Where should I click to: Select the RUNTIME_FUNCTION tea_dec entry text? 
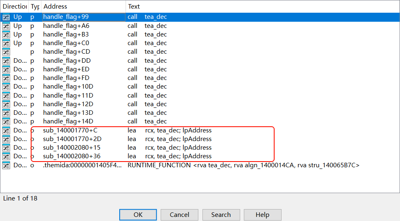point(243,165)
